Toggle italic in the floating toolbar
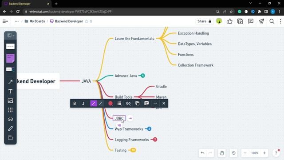 [x=83, y=104]
